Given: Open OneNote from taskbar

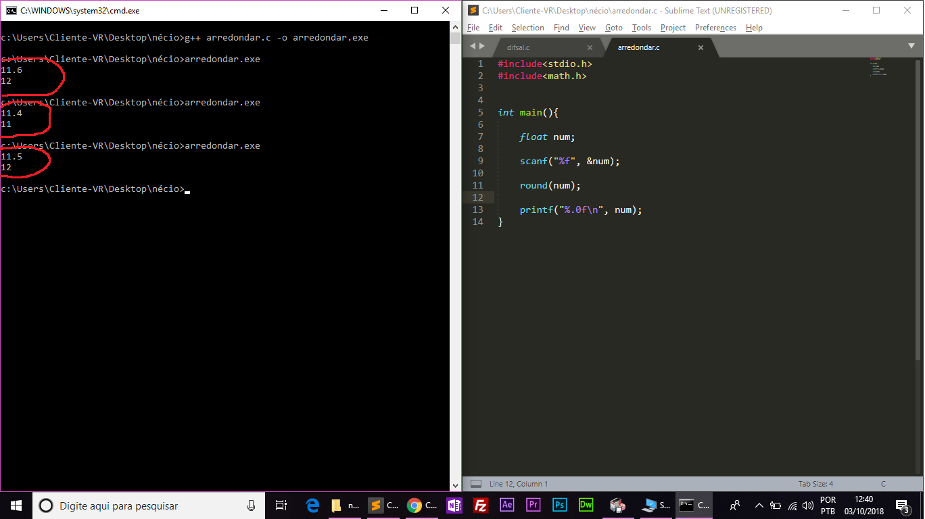Looking at the screenshot, I should click(x=454, y=505).
